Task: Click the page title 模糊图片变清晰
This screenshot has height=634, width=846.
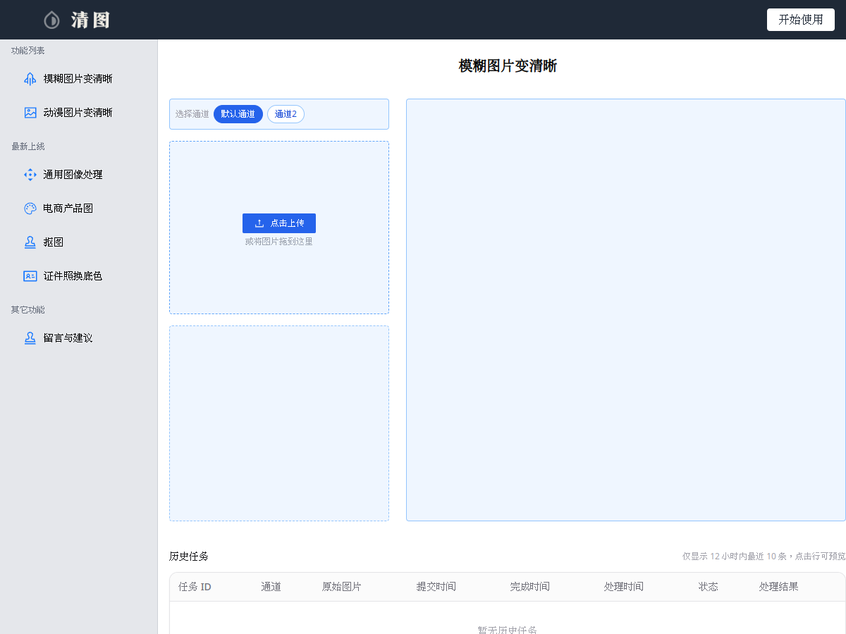Action: coord(508,66)
